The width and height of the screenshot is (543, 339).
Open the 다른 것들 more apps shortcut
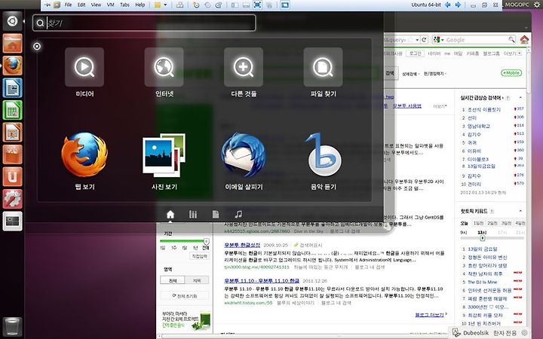pos(244,72)
